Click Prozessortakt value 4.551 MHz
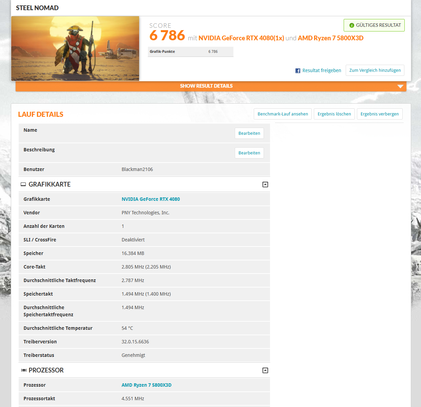This screenshot has height=407, width=421. click(x=133, y=399)
